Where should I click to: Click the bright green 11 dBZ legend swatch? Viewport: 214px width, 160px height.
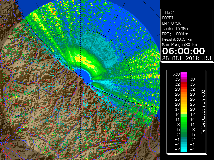pyautogui.click(x=184, y=119)
